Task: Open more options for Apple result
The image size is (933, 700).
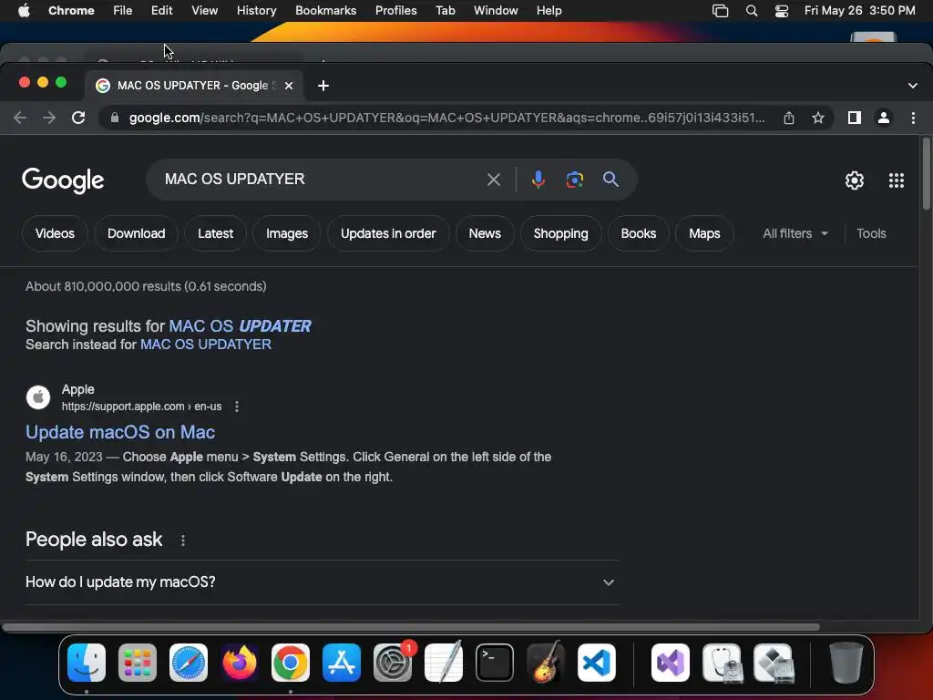Action: click(237, 407)
